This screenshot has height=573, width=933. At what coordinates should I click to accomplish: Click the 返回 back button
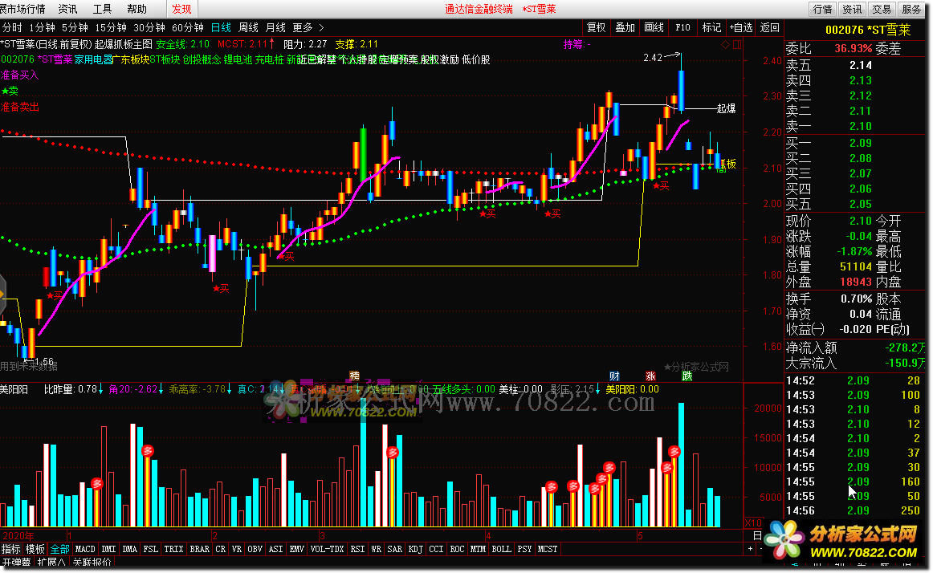click(770, 27)
